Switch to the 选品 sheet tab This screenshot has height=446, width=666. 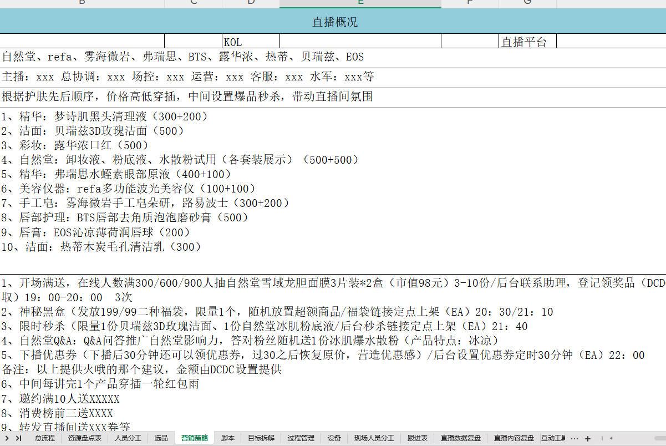161,438
